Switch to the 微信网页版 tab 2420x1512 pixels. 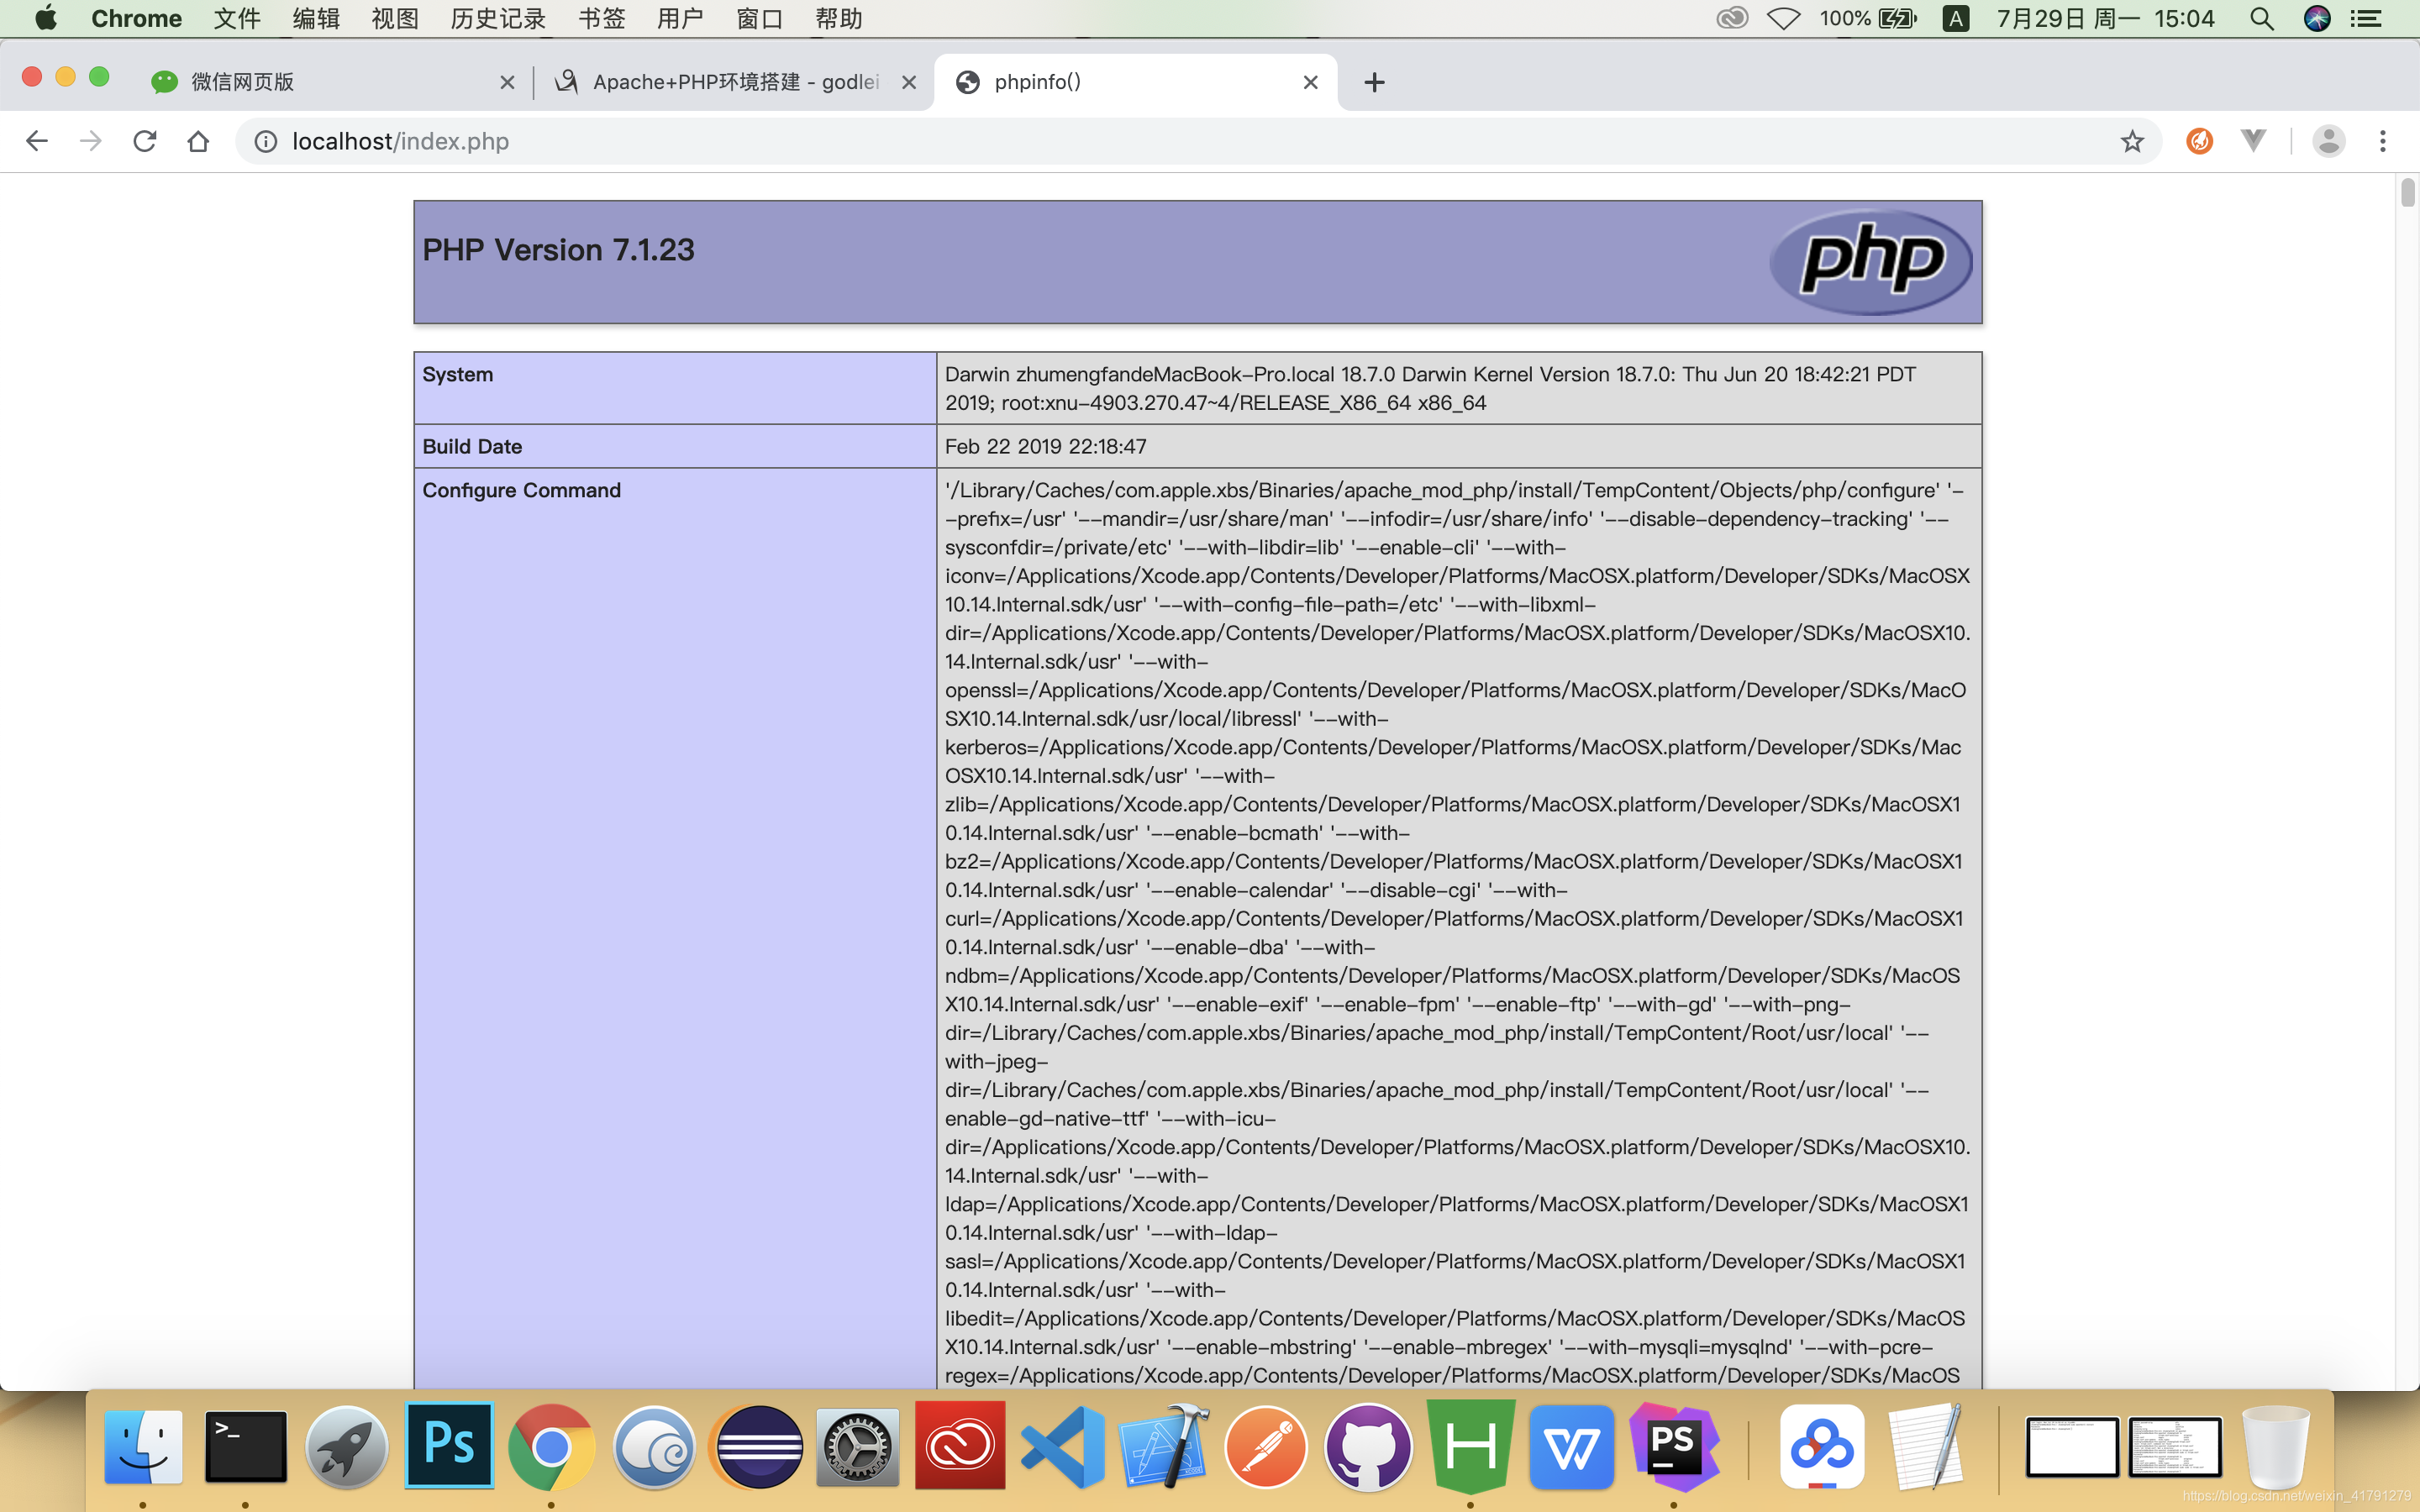(330, 82)
